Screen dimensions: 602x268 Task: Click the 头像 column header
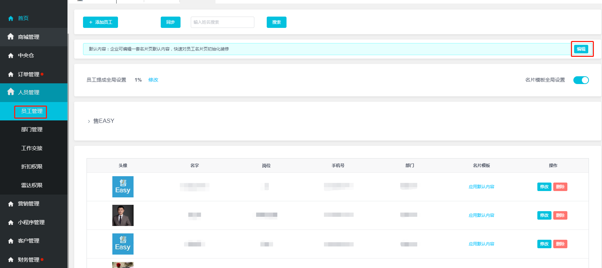pyautogui.click(x=123, y=166)
